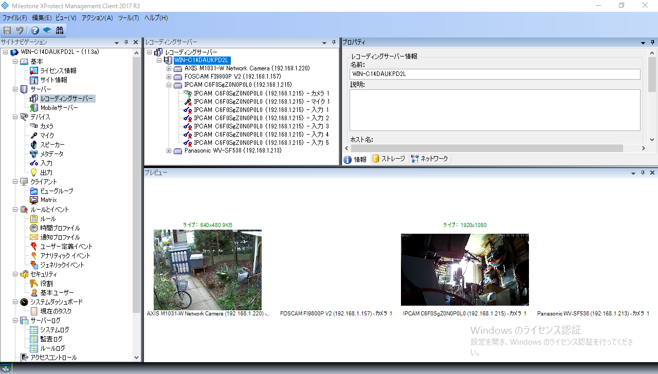Screen dimensions: 658x374
Task: Select the レコーディングサーバー navigation item
Action: (x=67, y=99)
